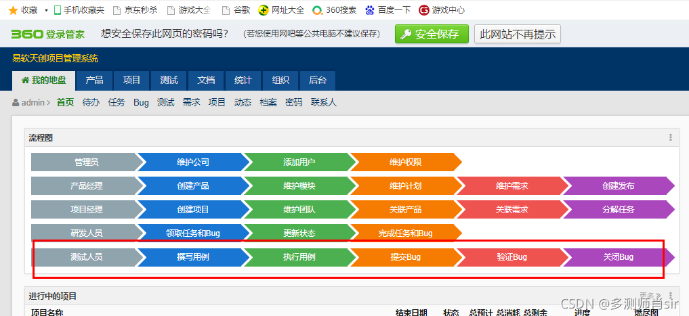
Task: Open the 京东秒杀 bookmark
Action: tap(135, 9)
